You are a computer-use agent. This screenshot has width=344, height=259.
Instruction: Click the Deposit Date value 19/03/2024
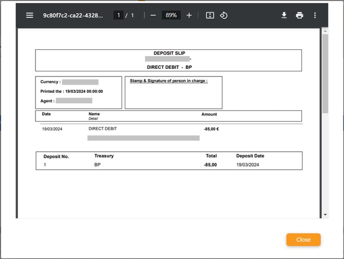pos(247,165)
